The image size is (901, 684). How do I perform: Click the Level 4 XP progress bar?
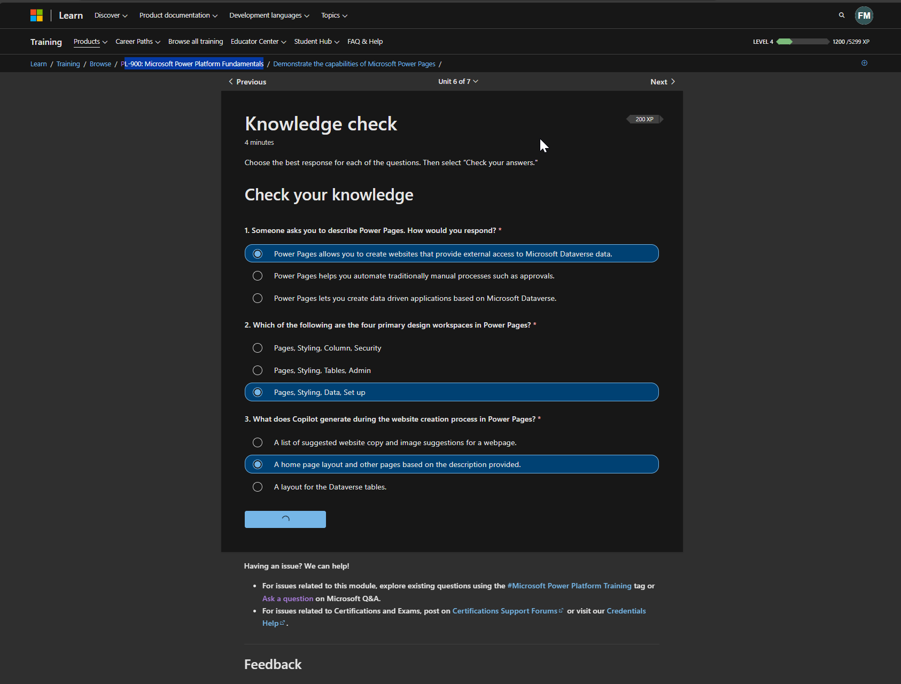pyautogui.click(x=803, y=42)
